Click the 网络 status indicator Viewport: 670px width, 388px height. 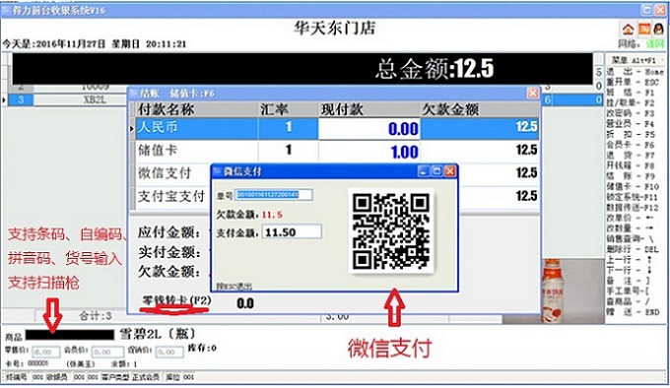coord(641,44)
